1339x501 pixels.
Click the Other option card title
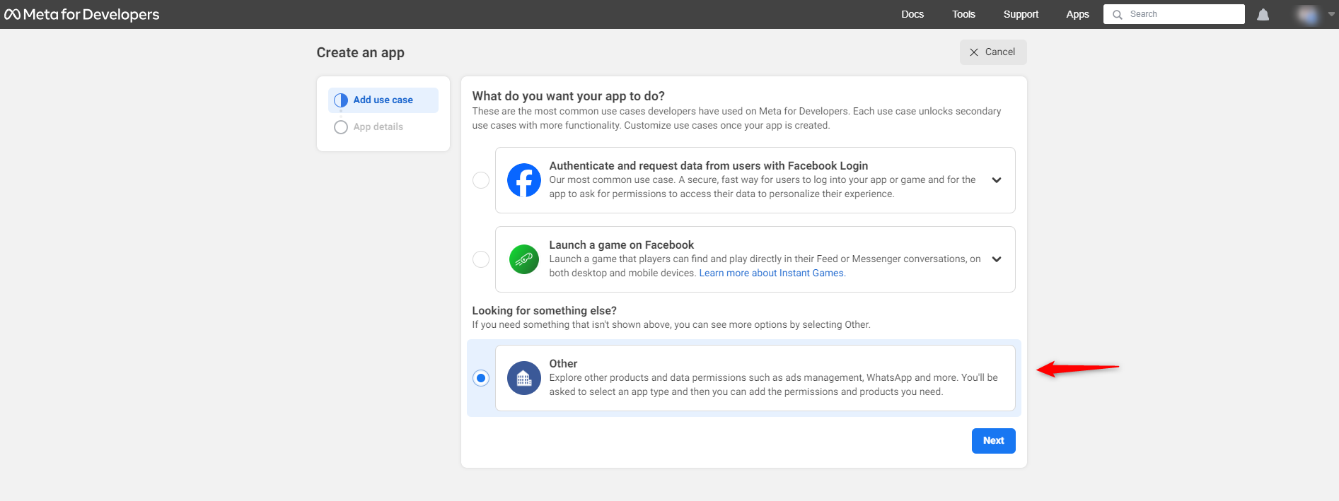[x=563, y=364]
